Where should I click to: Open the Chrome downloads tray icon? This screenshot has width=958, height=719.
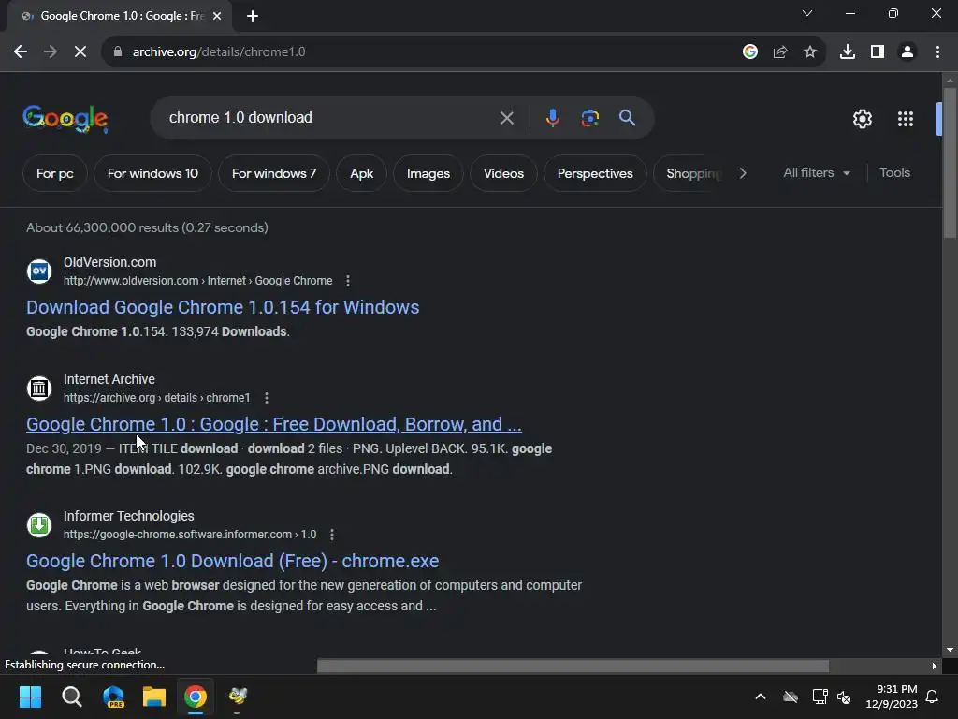click(x=847, y=52)
